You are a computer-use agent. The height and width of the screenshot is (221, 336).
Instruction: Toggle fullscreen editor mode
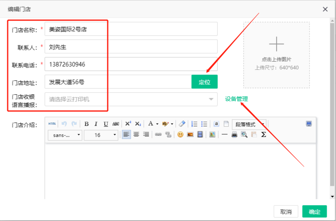(x=309, y=124)
